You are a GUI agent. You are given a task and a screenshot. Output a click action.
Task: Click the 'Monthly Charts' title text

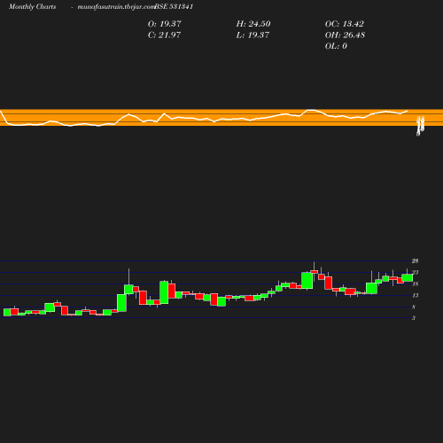click(x=32, y=7)
